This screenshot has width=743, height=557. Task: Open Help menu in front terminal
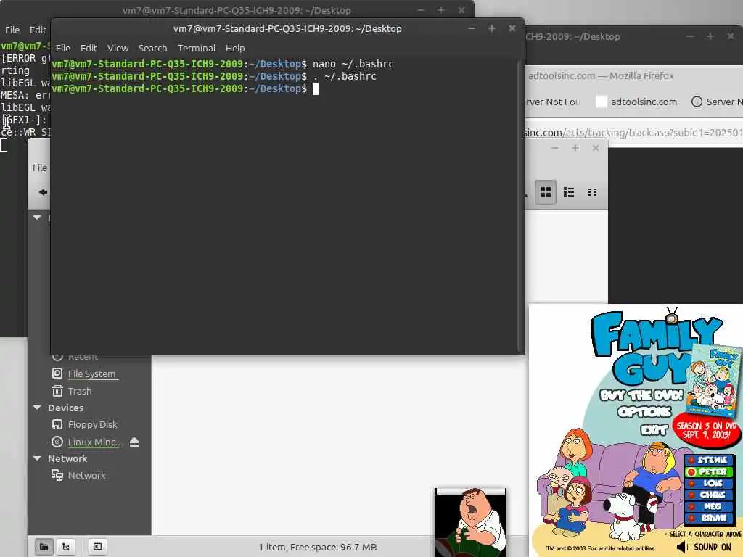point(235,49)
